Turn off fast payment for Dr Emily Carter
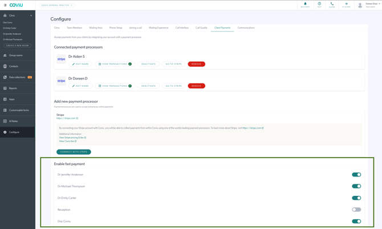 click(x=356, y=198)
